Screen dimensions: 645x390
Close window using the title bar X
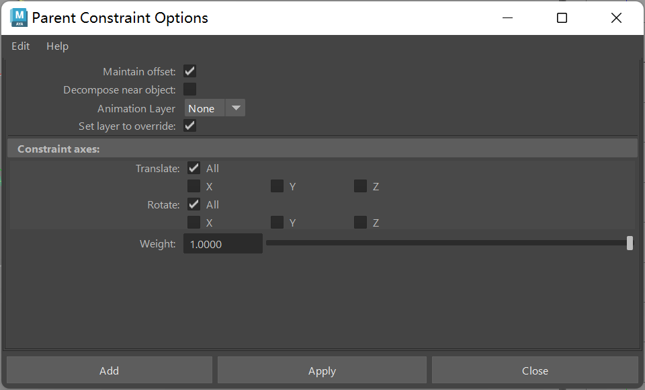click(x=616, y=18)
